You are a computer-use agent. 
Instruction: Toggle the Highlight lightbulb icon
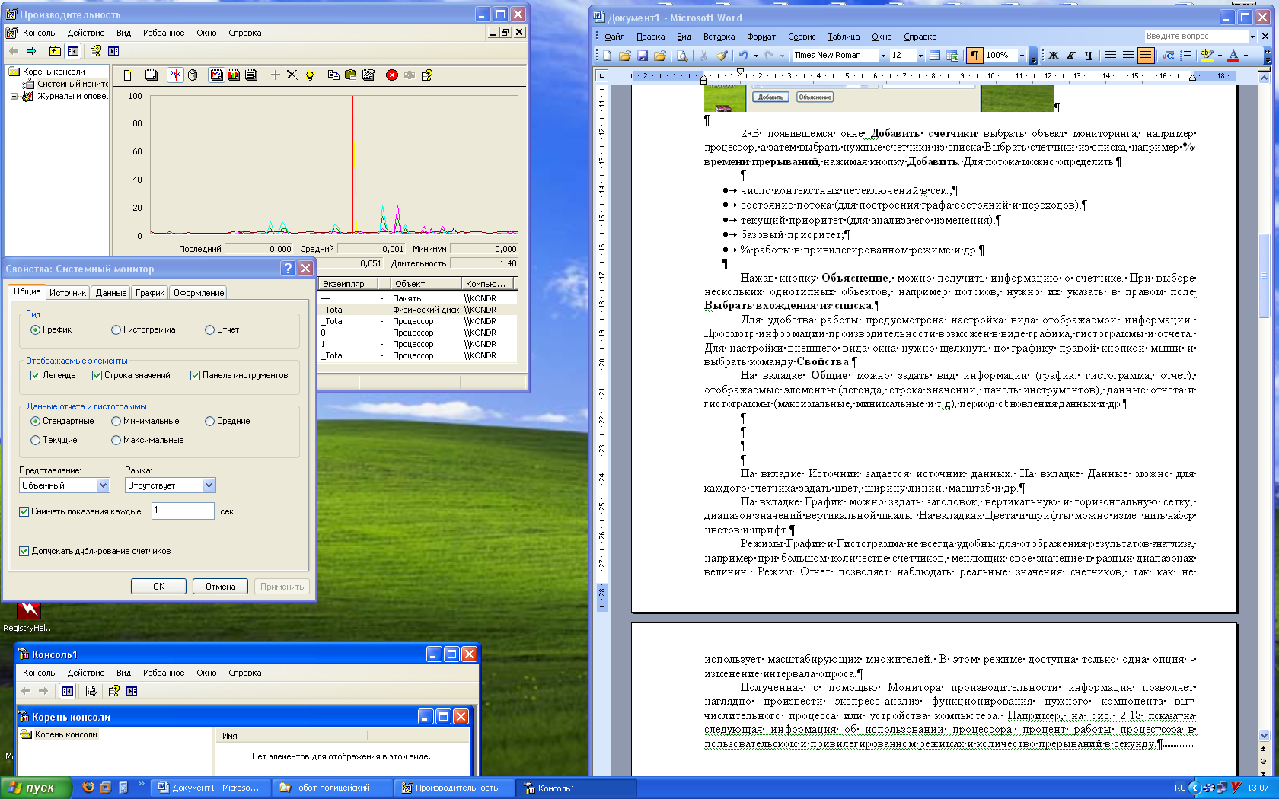point(309,75)
